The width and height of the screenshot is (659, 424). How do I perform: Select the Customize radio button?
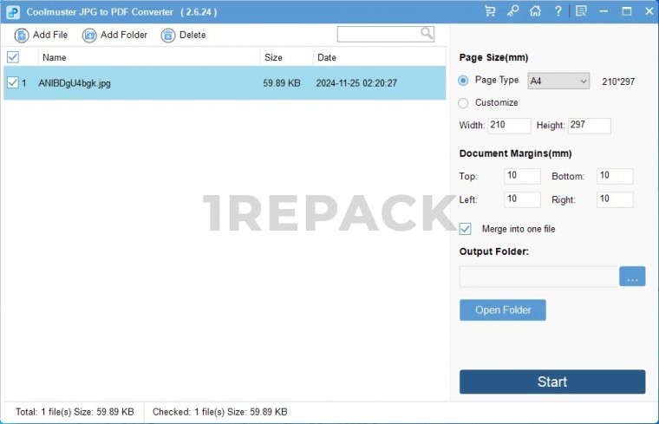tap(463, 102)
